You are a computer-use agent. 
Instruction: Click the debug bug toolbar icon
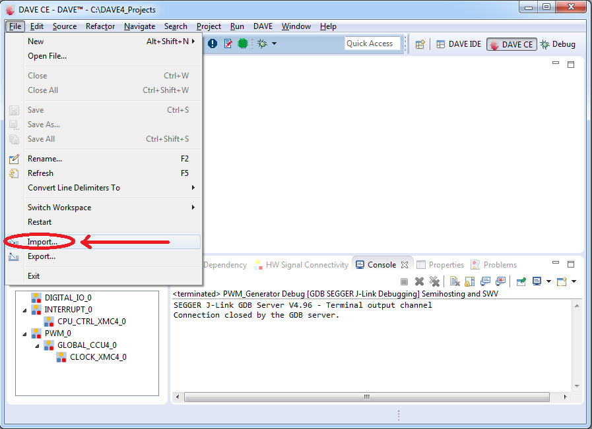coord(262,43)
